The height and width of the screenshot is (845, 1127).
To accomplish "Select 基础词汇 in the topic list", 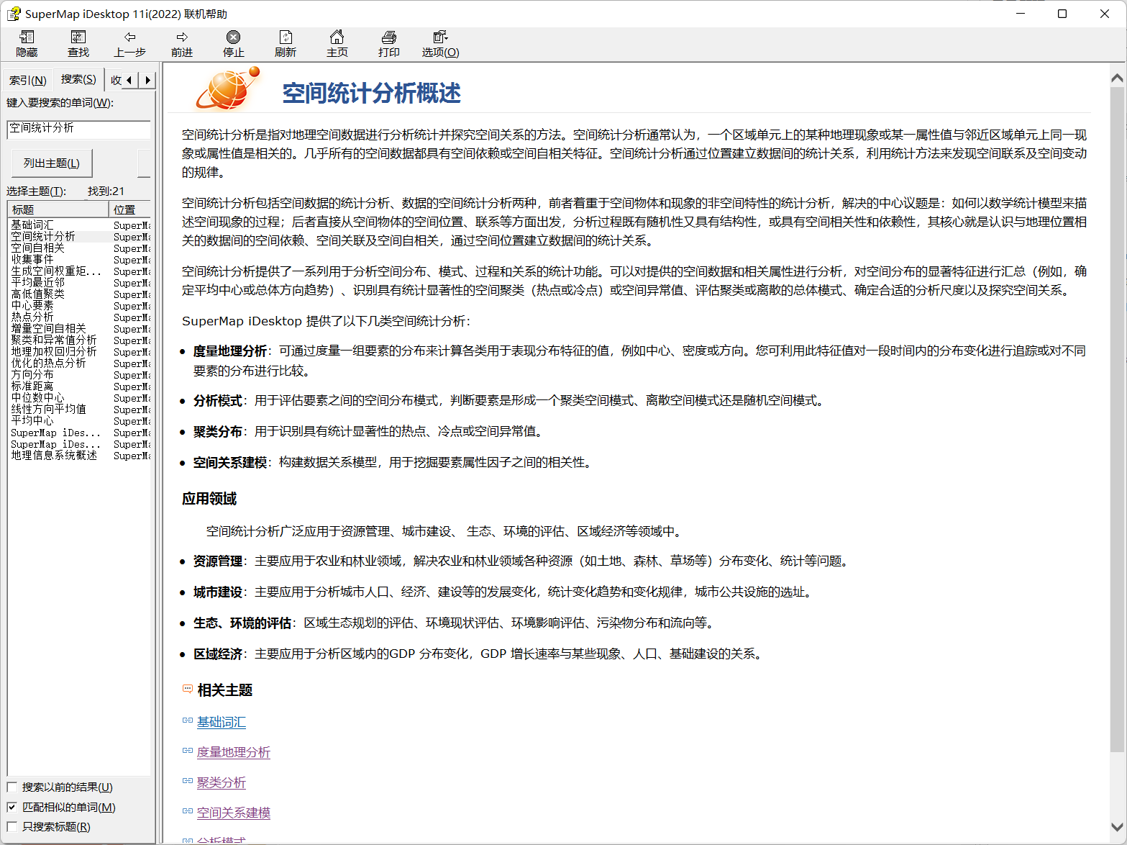I will pyautogui.click(x=32, y=225).
